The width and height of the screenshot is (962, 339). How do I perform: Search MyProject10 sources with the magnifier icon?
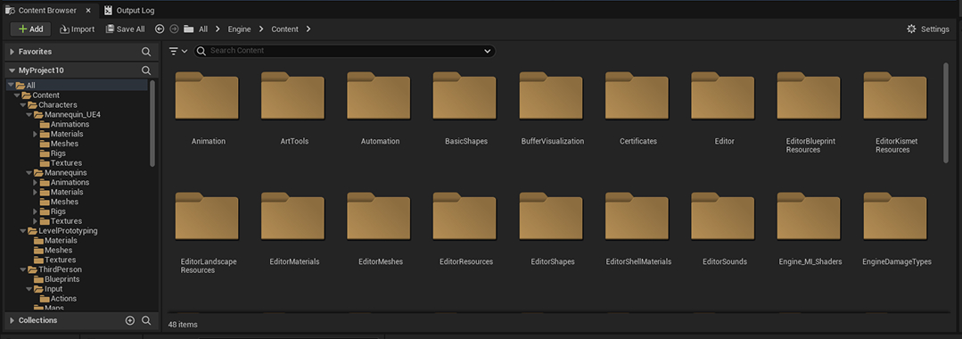click(146, 70)
